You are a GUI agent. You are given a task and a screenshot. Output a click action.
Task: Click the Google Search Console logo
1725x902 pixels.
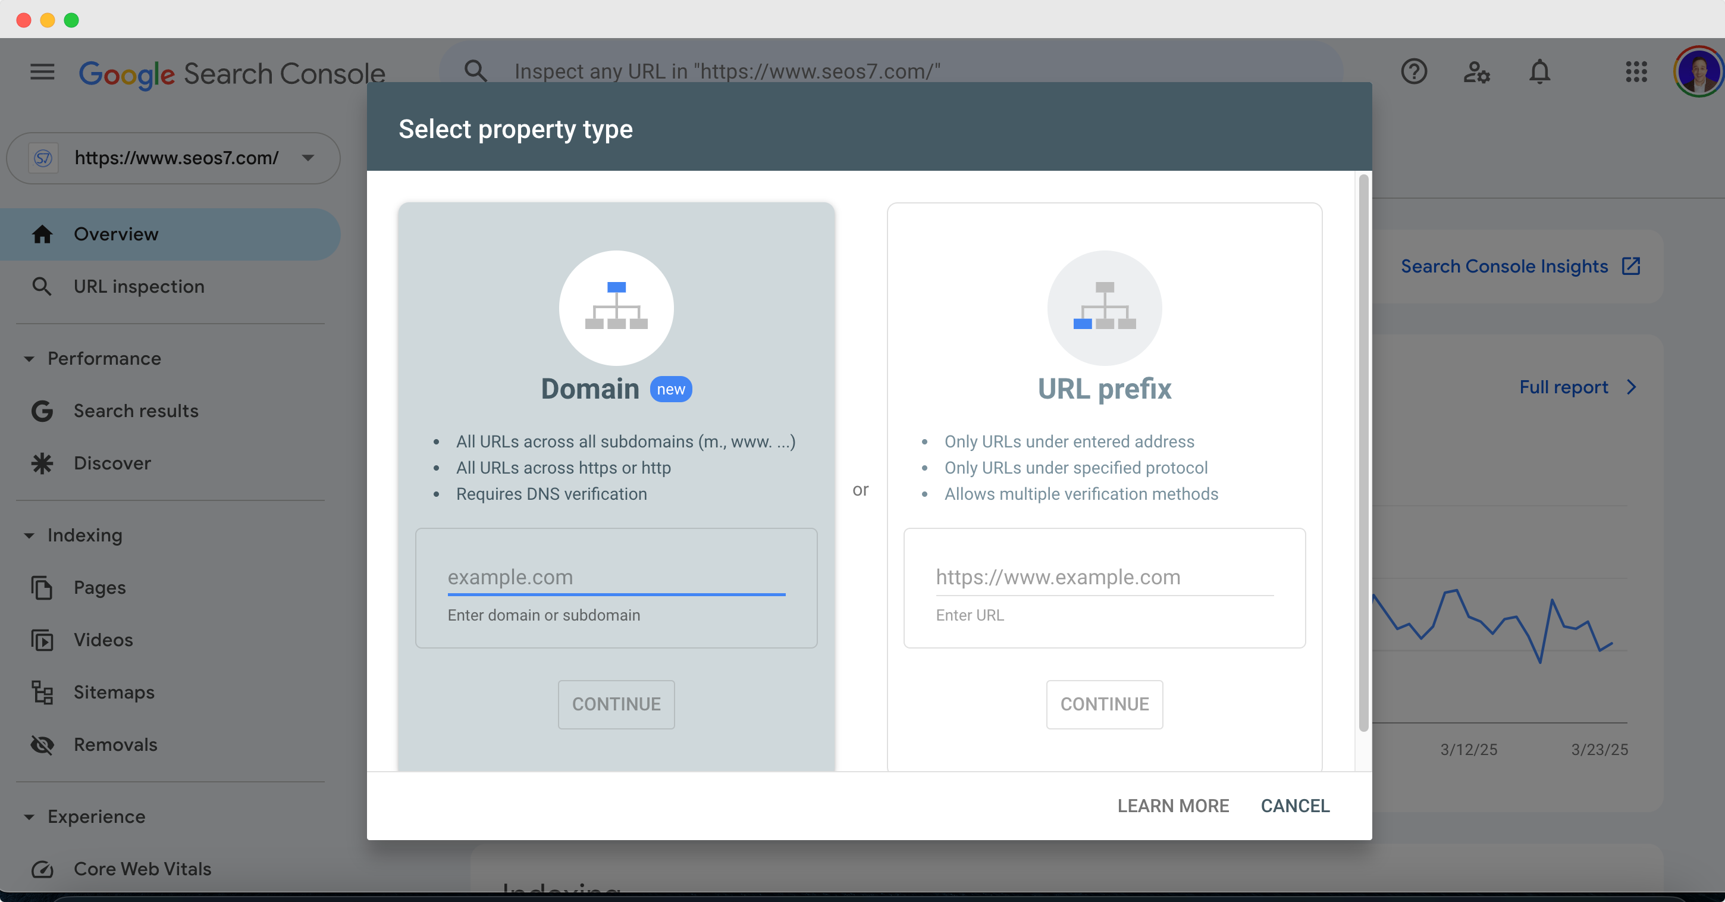232,73
